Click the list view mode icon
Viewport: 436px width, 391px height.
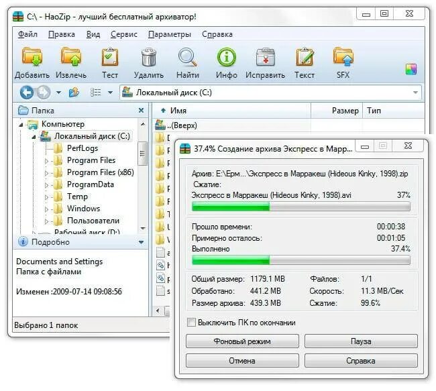click(x=96, y=93)
